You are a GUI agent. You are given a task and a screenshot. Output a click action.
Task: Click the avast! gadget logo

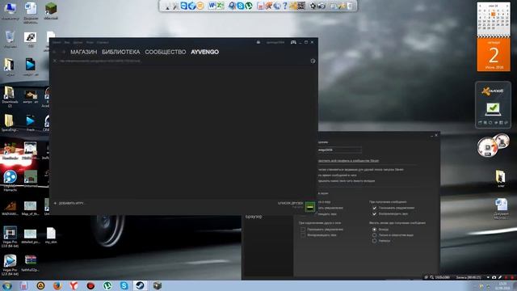point(492,91)
